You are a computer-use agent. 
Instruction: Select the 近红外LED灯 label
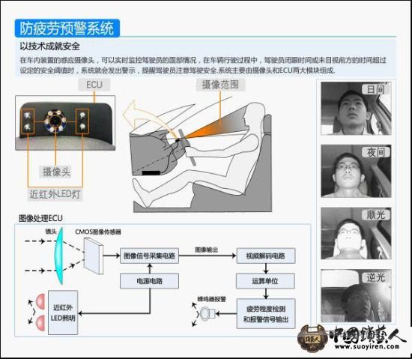pos(55,194)
